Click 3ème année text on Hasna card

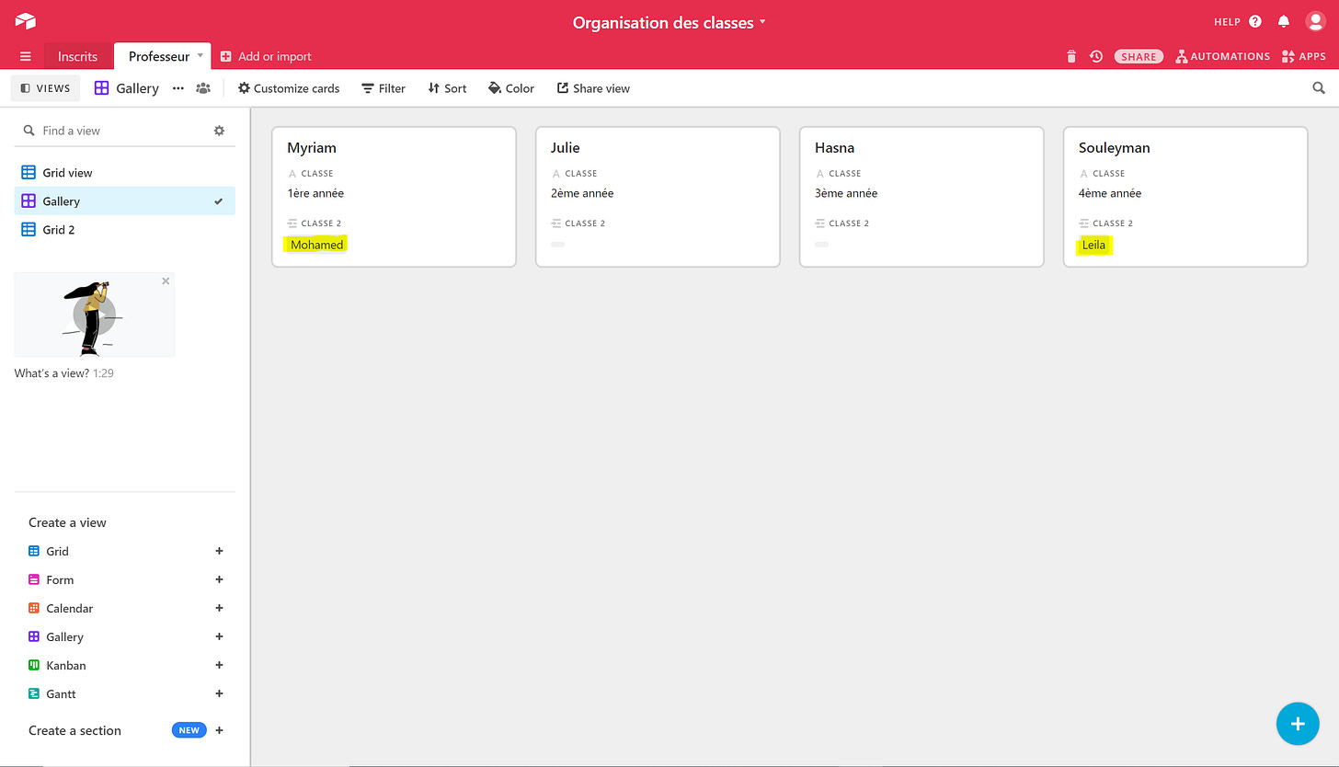tap(846, 193)
